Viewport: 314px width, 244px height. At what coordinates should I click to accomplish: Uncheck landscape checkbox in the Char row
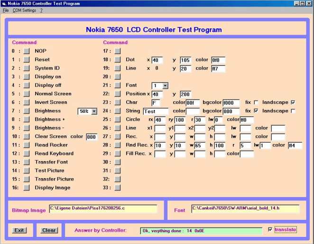pyautogui.click(x=293, y=102)
